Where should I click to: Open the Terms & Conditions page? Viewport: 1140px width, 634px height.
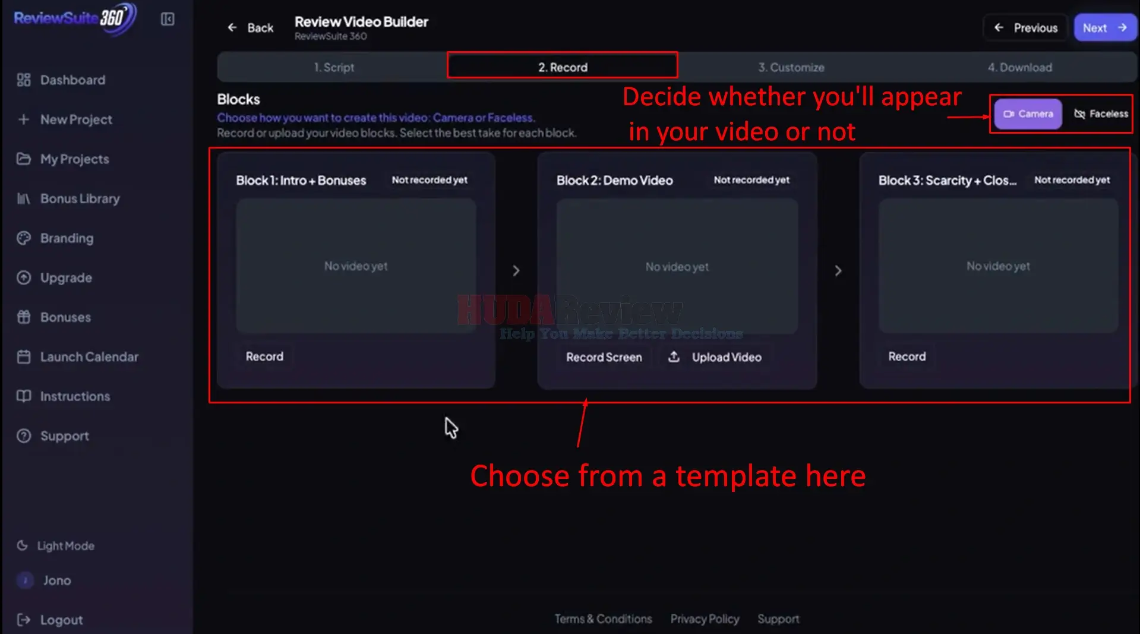coord(603,619)
